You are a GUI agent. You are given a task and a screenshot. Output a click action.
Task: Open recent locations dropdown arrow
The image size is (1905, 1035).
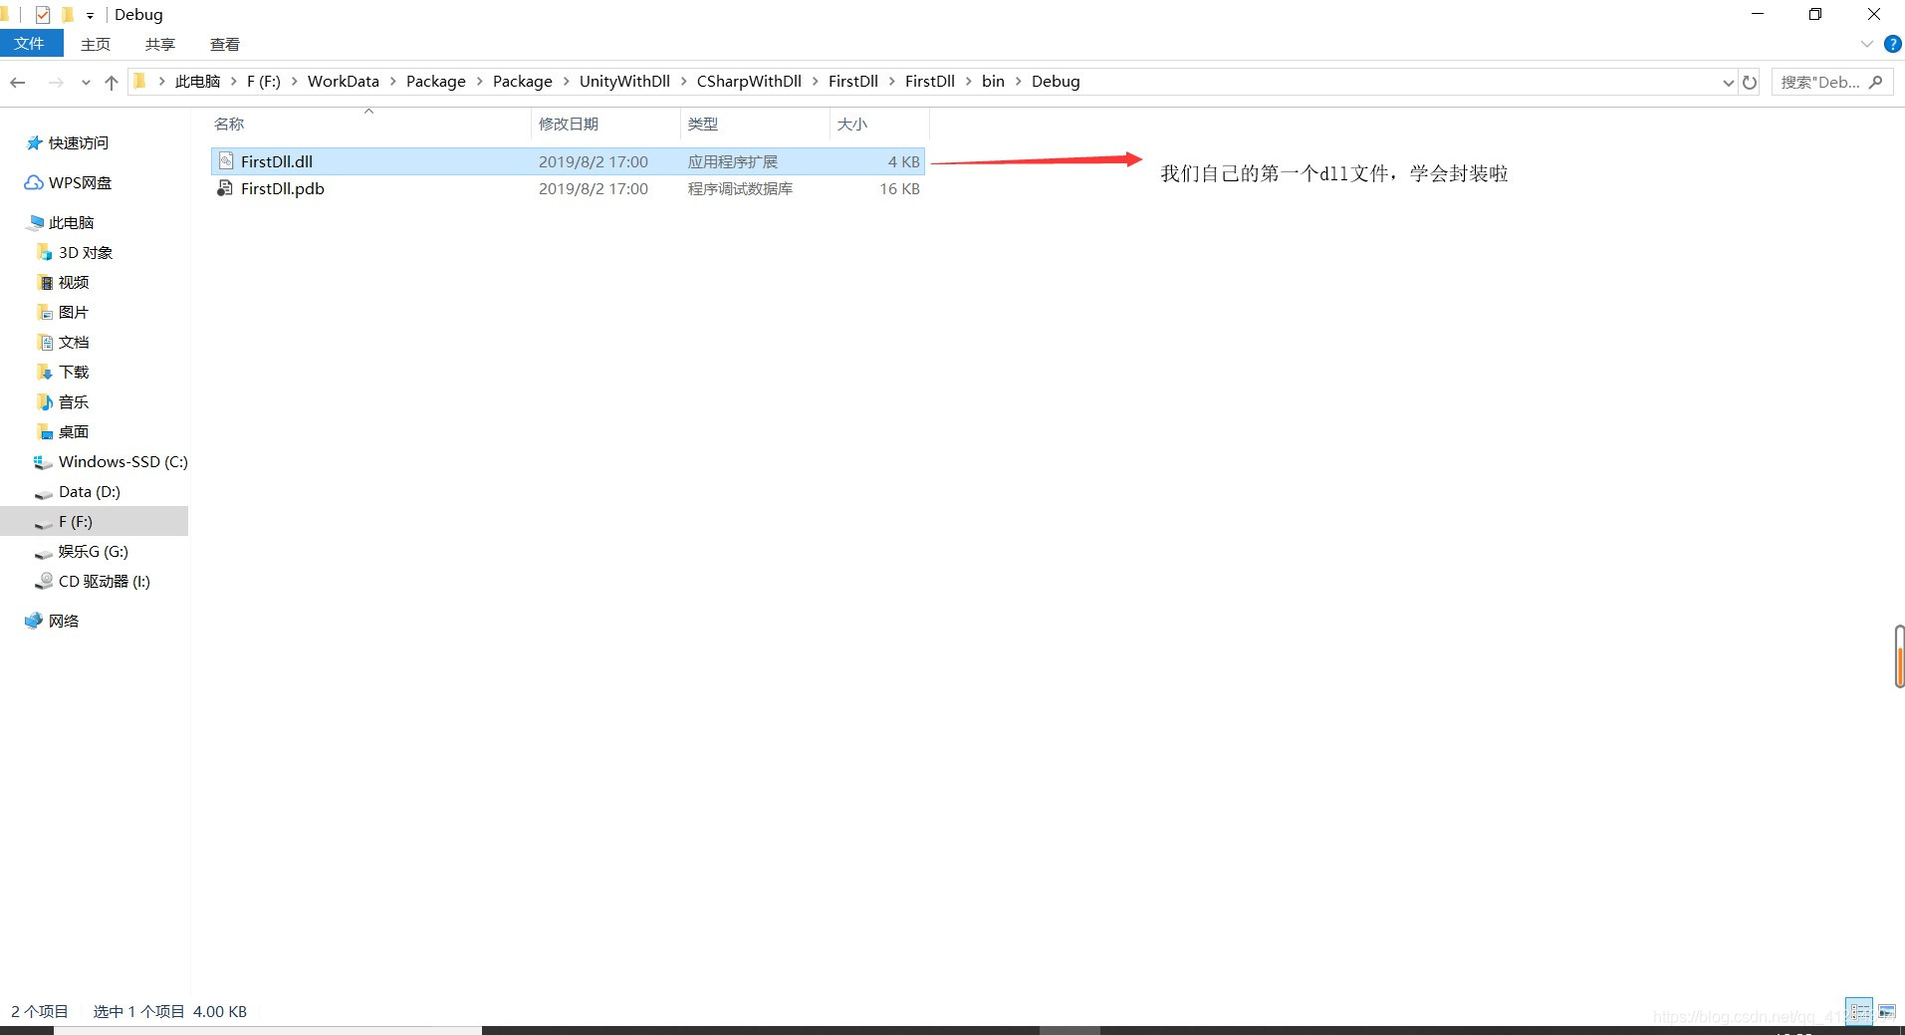[x=86, y=83]
